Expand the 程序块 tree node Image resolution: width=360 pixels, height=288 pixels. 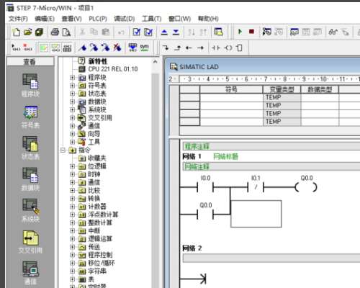tap(72, 78)
